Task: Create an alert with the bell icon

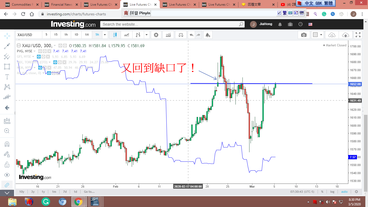Action: click(x=207, y=35)
